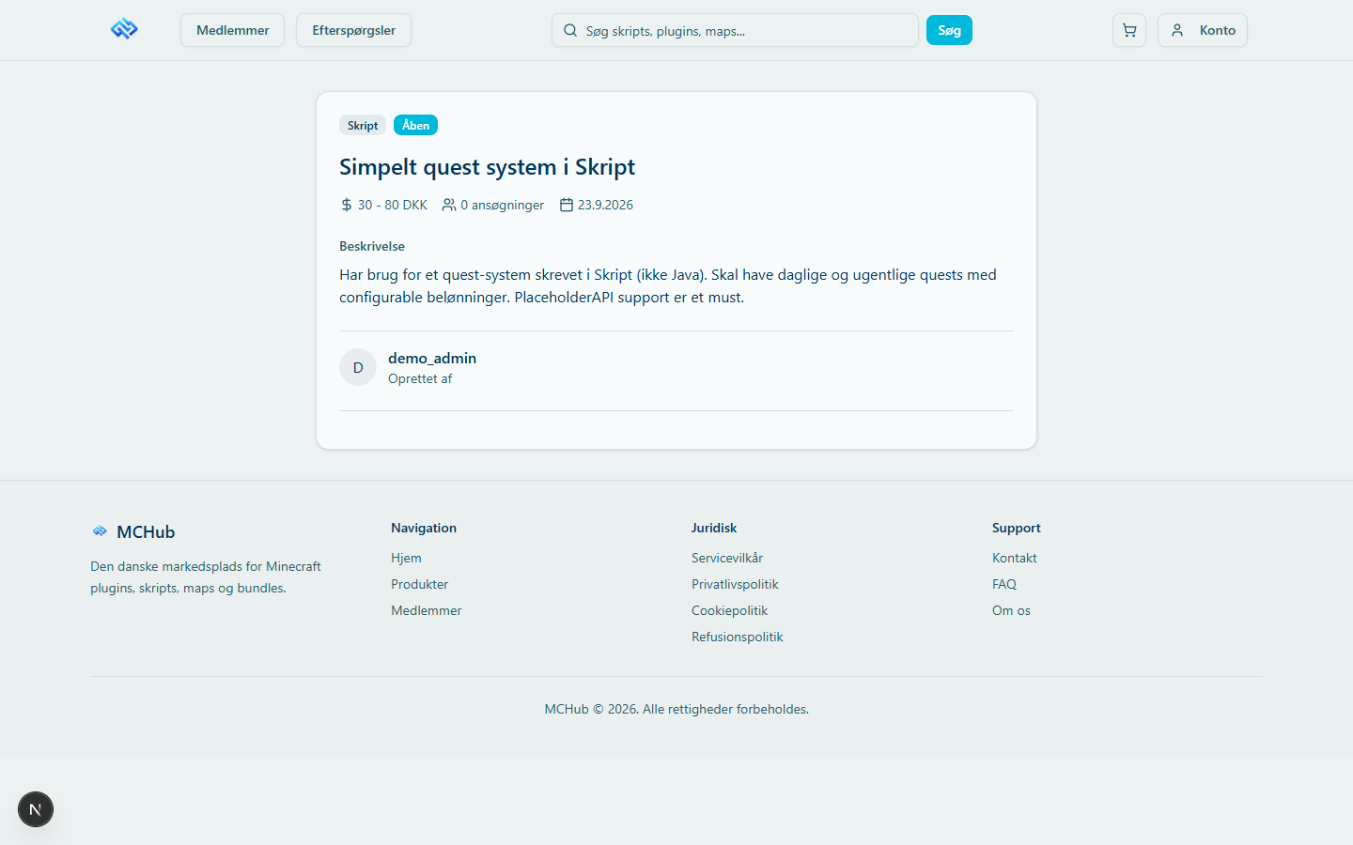Screen dimensions: 1353x845
Task: Click the copyright notice text
Action: [x=676, y=709]
